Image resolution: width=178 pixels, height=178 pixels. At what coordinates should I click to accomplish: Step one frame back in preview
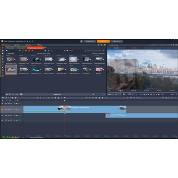(149, 94)
